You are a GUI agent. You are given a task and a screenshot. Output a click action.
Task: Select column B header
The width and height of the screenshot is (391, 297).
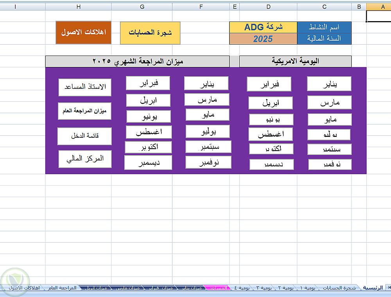359,7
